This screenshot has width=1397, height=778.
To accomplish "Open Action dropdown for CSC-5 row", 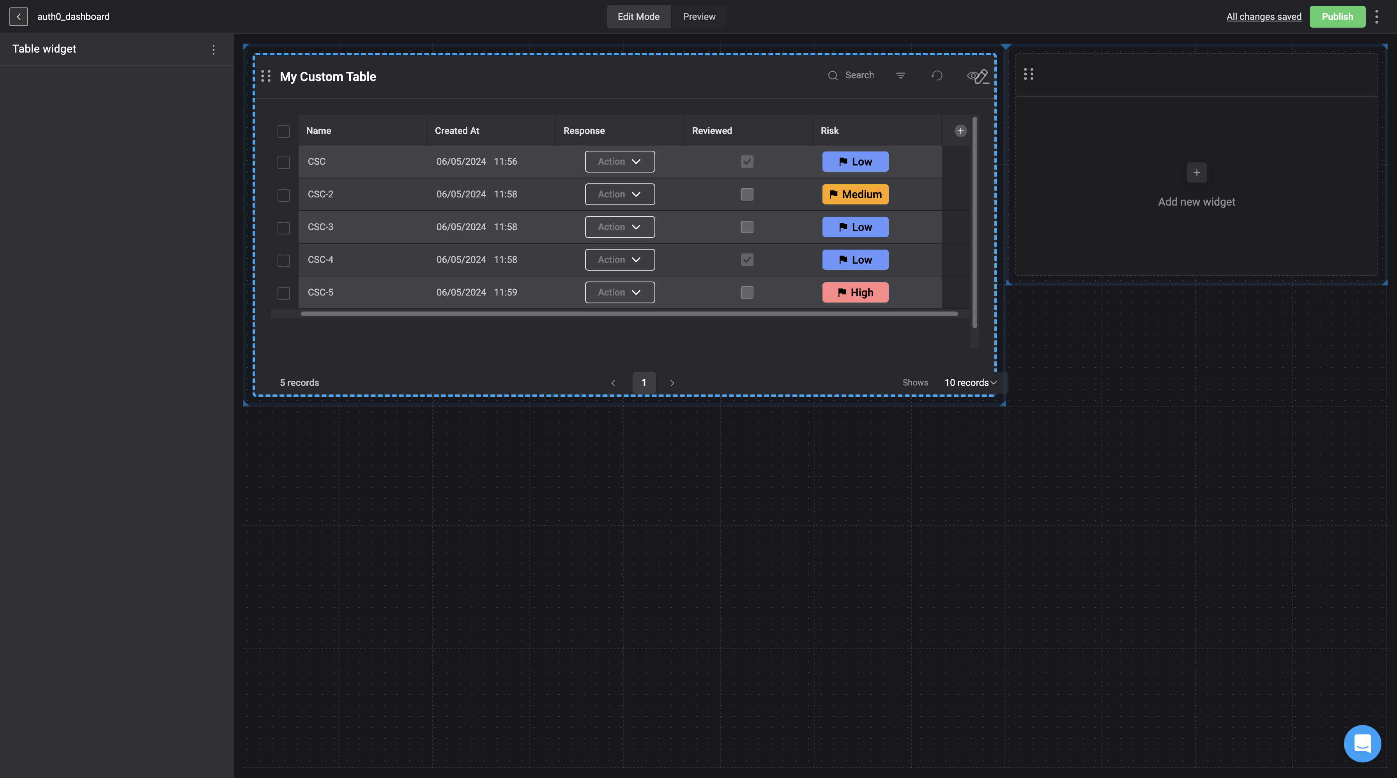I will click(x=619, y=292).
